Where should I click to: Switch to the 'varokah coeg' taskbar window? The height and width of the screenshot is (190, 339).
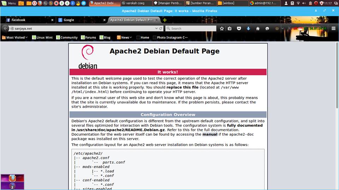click(x=136, y=3)
